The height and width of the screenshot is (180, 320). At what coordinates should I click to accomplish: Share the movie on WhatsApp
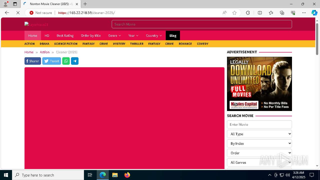66,61
